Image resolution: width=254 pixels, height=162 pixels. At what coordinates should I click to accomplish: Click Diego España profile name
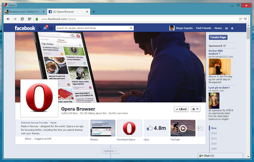[184, 28]
